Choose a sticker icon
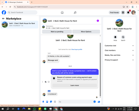This screenshot has height=111, width=139. pyautogui.click(x=51, y=102)
